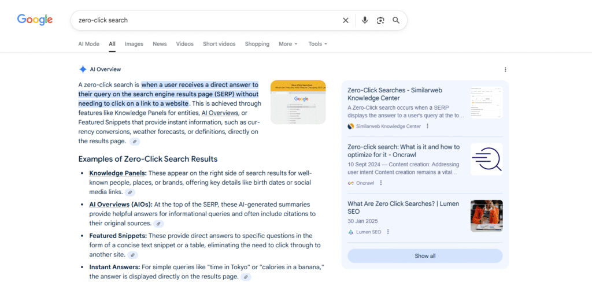Open link icon after Knowledge Panels bullet

coord(130,192)
